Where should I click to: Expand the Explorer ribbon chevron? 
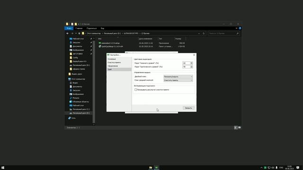(x=236, y=28)
